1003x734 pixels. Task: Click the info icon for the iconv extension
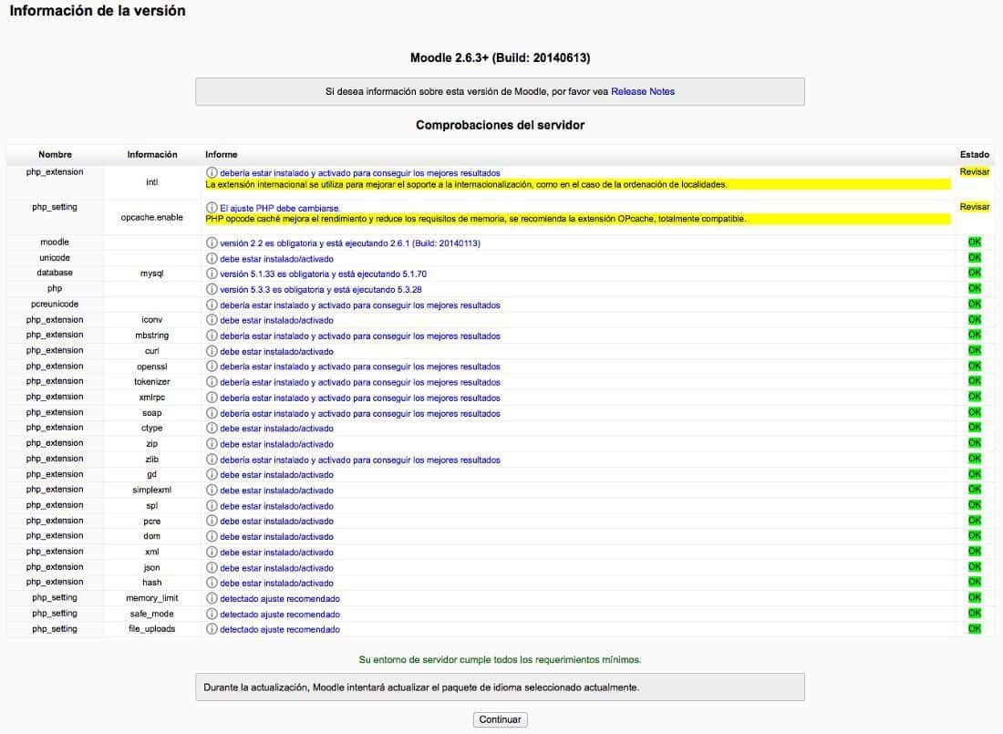(x=212, y=320)
